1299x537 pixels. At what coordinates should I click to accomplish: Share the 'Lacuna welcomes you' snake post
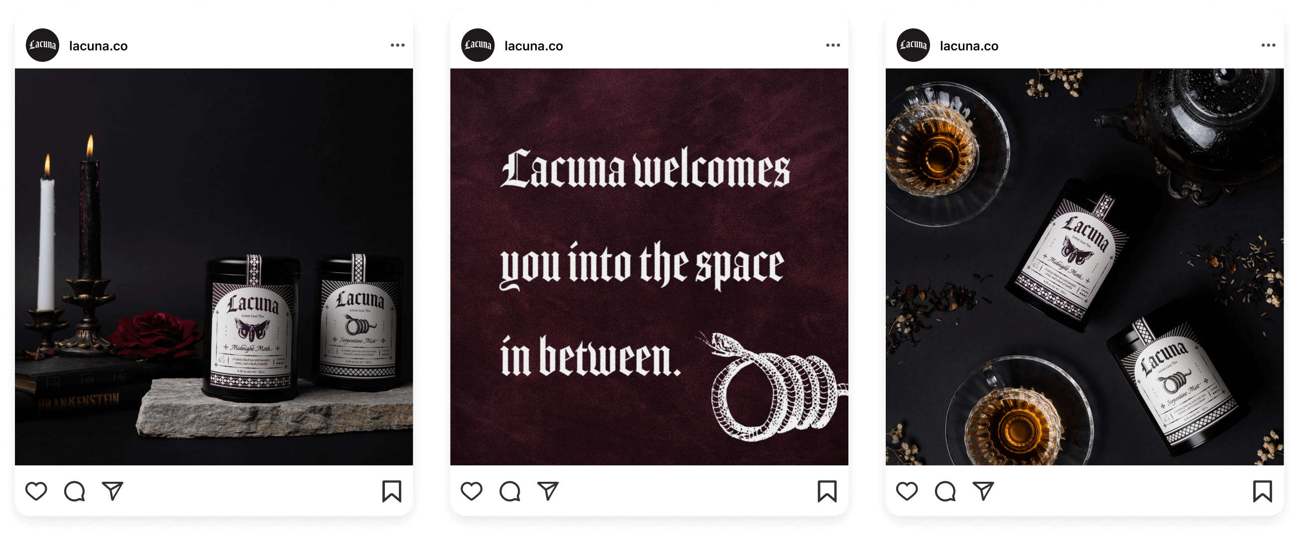pos(548,491)
